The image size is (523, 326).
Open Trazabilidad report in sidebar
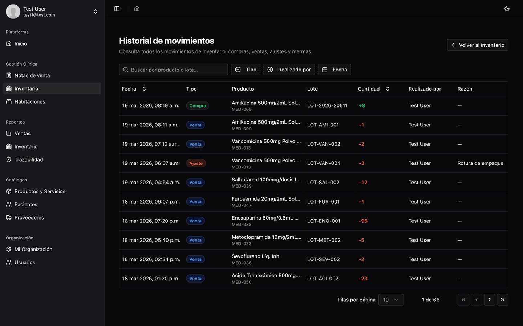point(29,159)
